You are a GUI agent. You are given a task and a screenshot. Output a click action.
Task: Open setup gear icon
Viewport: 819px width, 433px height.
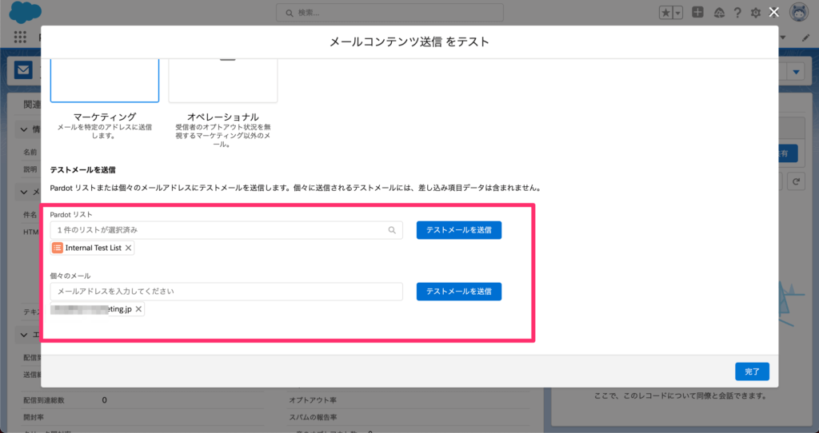tap(755, 13)
